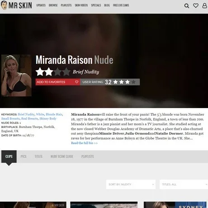Switch to the Pics tab

pos(24,156)
